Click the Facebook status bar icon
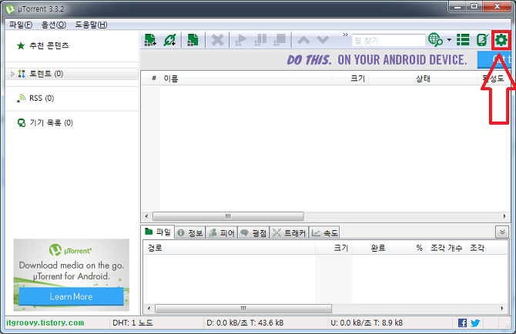Image resolution: width=516 pixels, height=334 pixels. pos(462,322)
